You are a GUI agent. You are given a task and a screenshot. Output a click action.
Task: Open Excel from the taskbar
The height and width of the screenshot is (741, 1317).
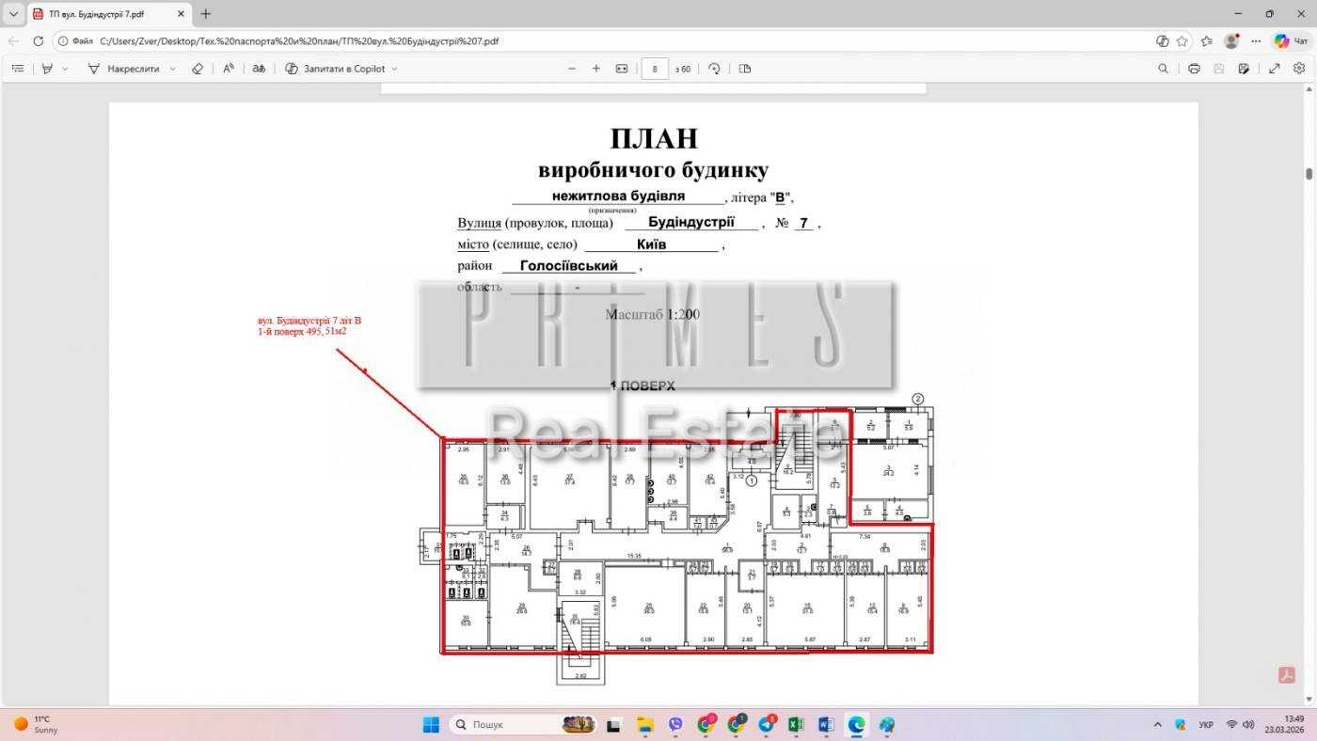tap(796, 725)
